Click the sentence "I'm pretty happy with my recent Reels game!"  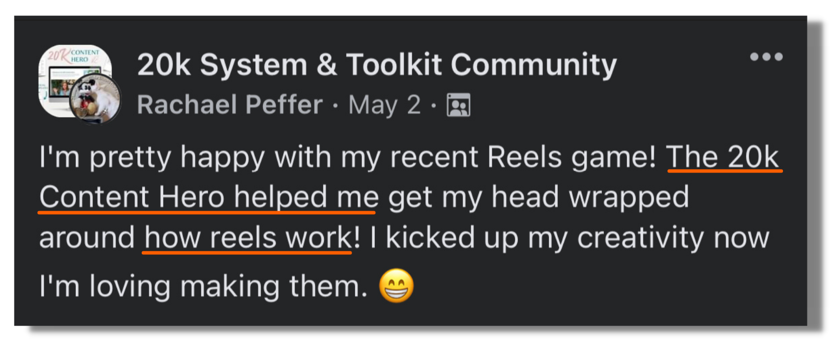[347, 158]
